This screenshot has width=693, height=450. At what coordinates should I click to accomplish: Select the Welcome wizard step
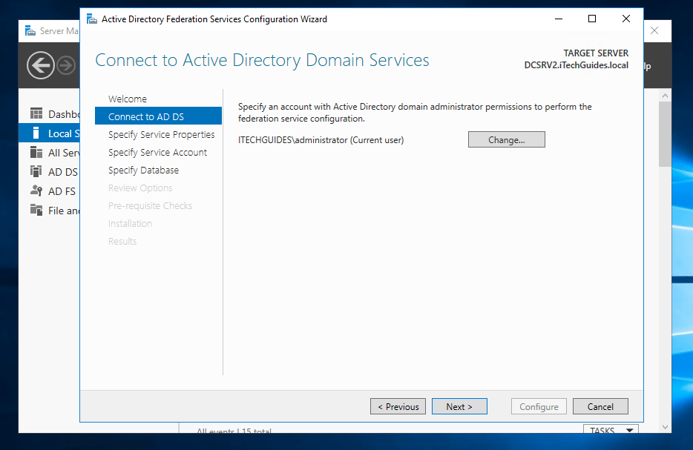point(128,98)
